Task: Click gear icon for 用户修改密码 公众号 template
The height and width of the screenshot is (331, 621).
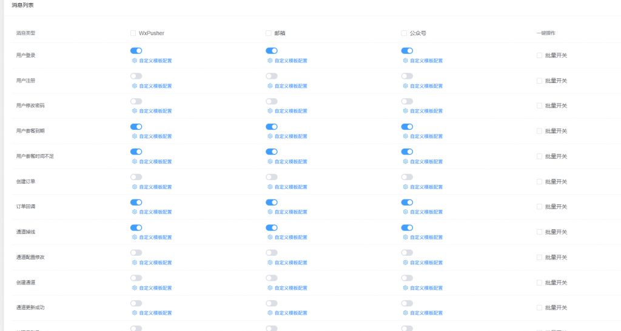Action: (406, 111)
